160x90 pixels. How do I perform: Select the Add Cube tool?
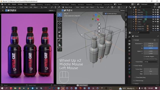tap(59, 49)
